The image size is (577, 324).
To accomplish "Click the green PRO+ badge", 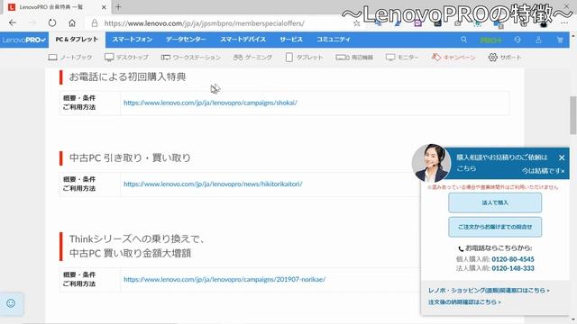I will (490, 40).
